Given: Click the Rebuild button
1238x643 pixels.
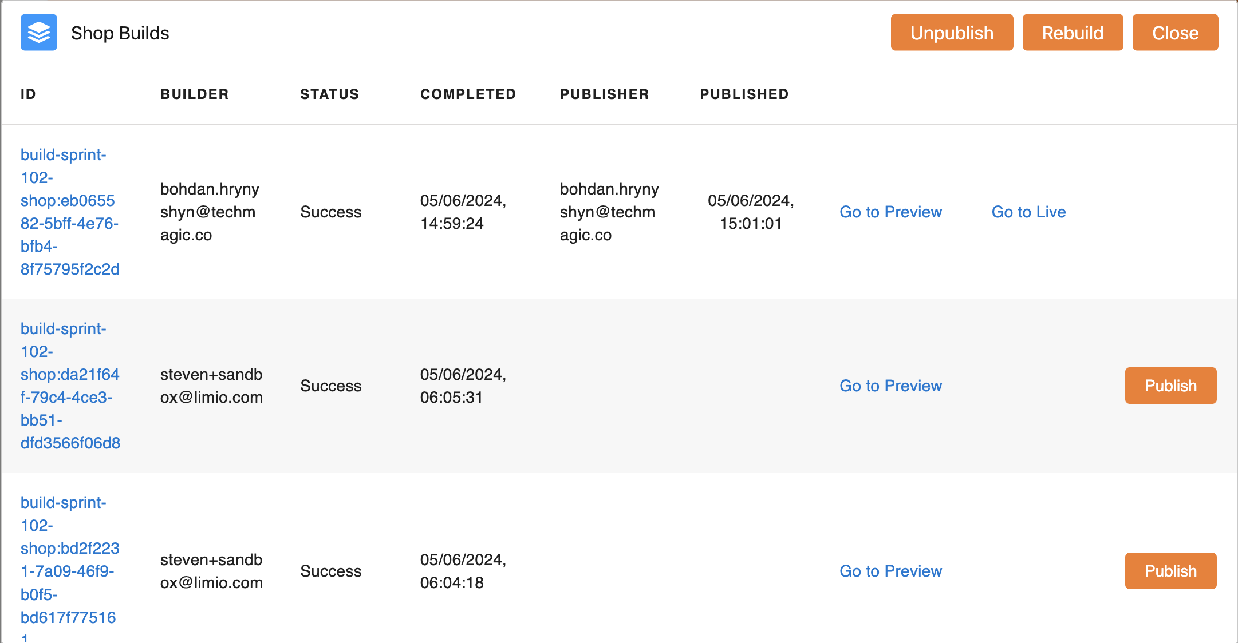Looking at the screenshot, I should tap(1073, 33).
